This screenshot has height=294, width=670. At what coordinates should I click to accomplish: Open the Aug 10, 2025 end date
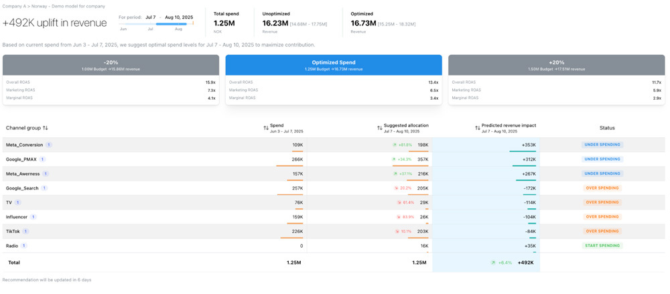coord(178,17)
